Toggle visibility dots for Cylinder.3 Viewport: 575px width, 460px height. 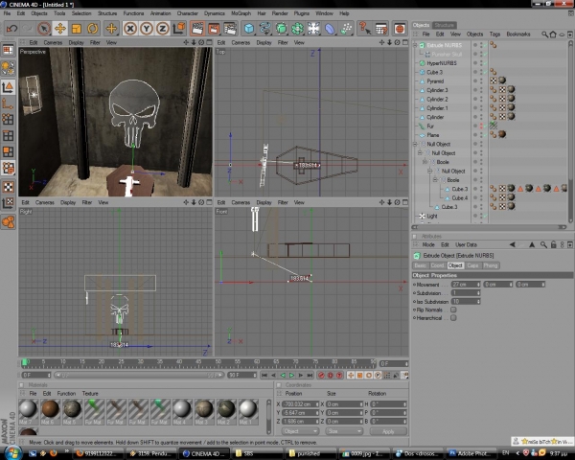coord(481,90)
